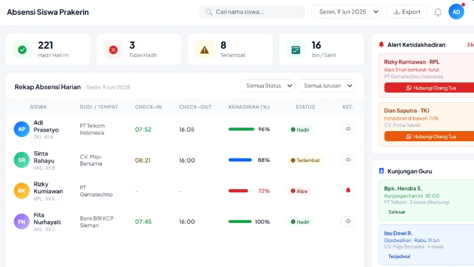The image size is (474, 267).
Task: Click Sinta Rahayu's 88% attendance bar
Action: click(x=241, y=160)
